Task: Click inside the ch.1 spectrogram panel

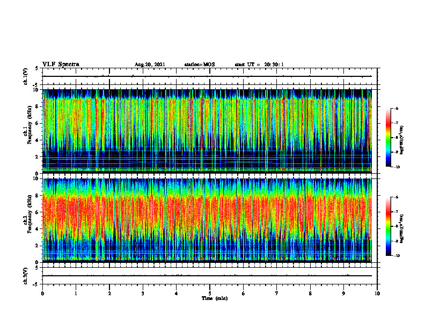Action: (x=207, y=131)
